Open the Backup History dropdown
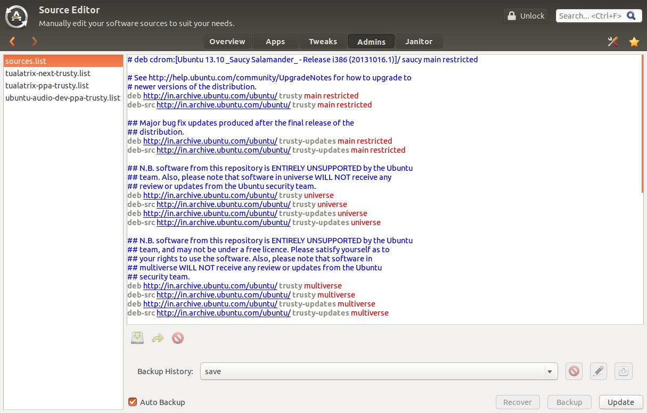The image size is (647, 413). click(x=379, y=371)
